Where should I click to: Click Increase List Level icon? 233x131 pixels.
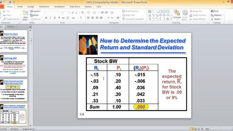tap(106, 13)
